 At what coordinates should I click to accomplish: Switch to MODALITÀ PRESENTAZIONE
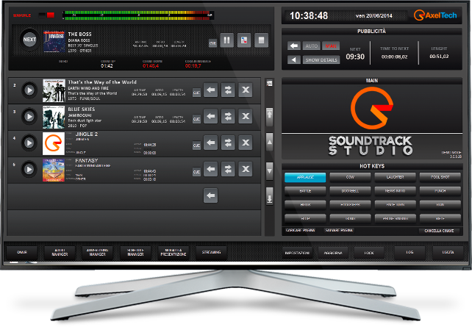click(174, 252)
